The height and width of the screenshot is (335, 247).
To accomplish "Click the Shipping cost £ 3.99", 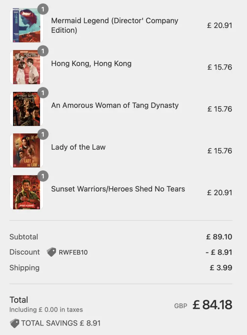I will click(x=221, y=268).
